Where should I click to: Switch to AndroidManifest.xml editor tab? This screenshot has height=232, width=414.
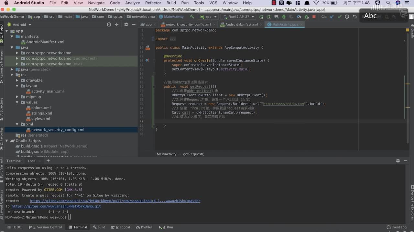(242, 24)
